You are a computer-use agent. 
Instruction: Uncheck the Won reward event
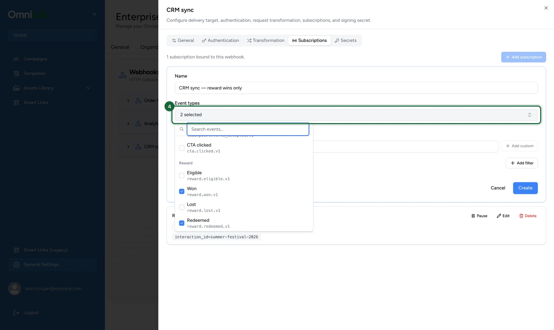[181, 191]
